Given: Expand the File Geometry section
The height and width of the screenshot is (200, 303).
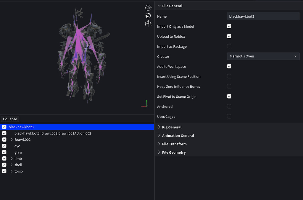Looking at the screenshot, I should point(159,153).
